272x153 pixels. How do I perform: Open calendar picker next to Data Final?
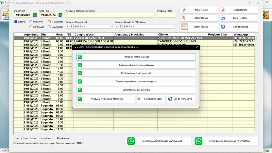tap(61, 15)
